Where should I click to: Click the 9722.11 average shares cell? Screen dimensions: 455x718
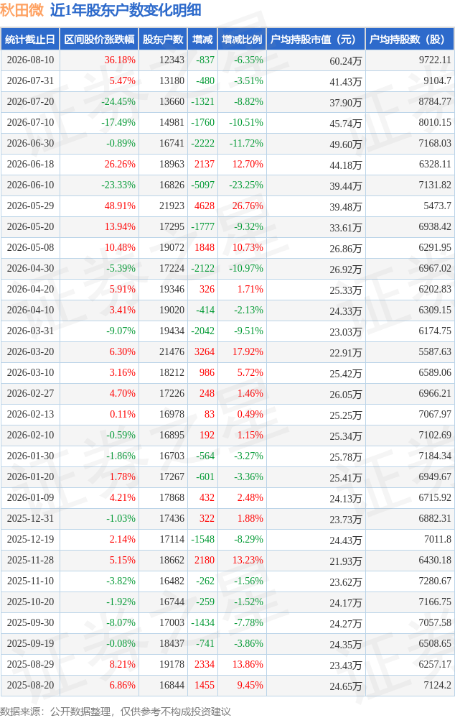point(434,60)
